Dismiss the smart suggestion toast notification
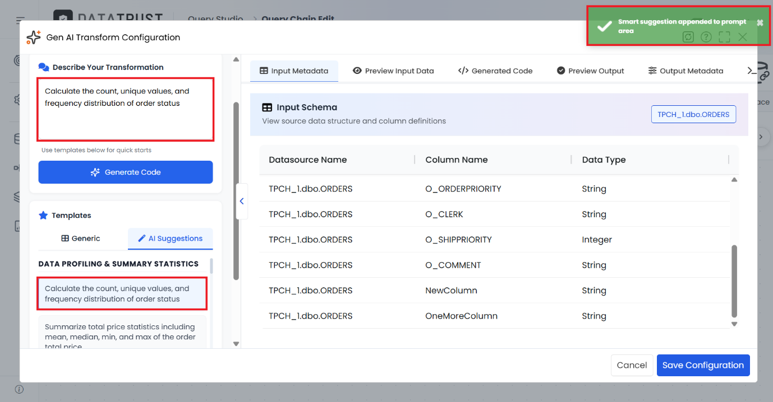 tap(760, 23)
